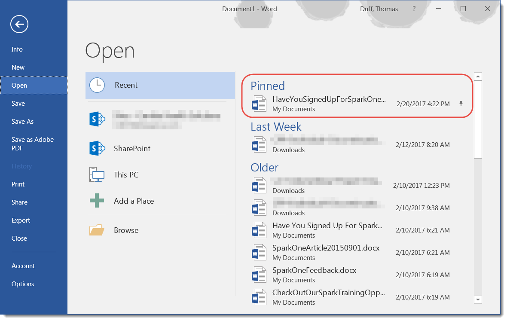The image size is (507, 321).
Task: Select the Recent tab
Action: pyautogui.click(x=126, y=85)
